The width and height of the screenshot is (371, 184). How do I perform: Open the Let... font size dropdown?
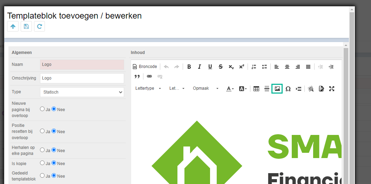(x=177, y=88)
